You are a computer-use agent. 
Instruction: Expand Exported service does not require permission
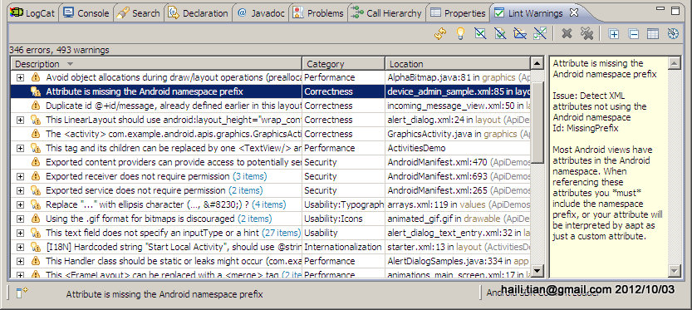20,190
